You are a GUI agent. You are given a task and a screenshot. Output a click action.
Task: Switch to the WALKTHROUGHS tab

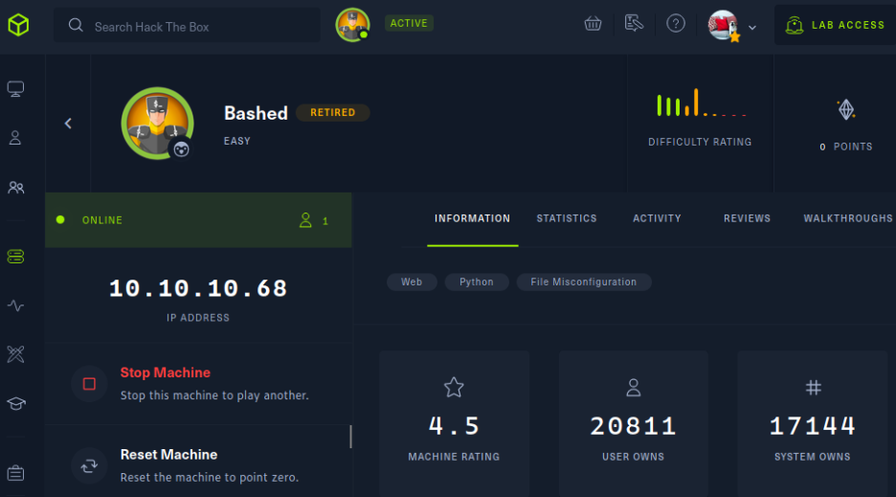(848, 218)
